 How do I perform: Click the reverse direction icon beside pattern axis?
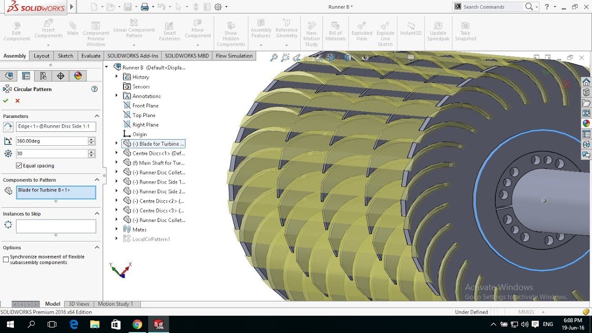(8, 126)
